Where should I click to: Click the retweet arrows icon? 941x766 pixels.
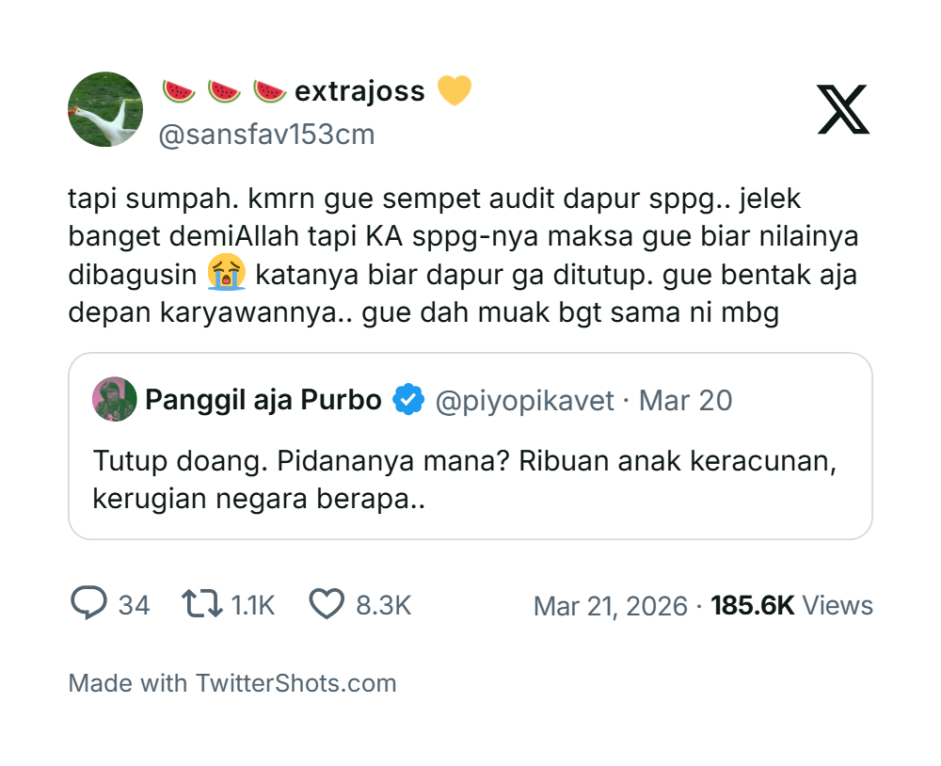(x=201, y=604)
